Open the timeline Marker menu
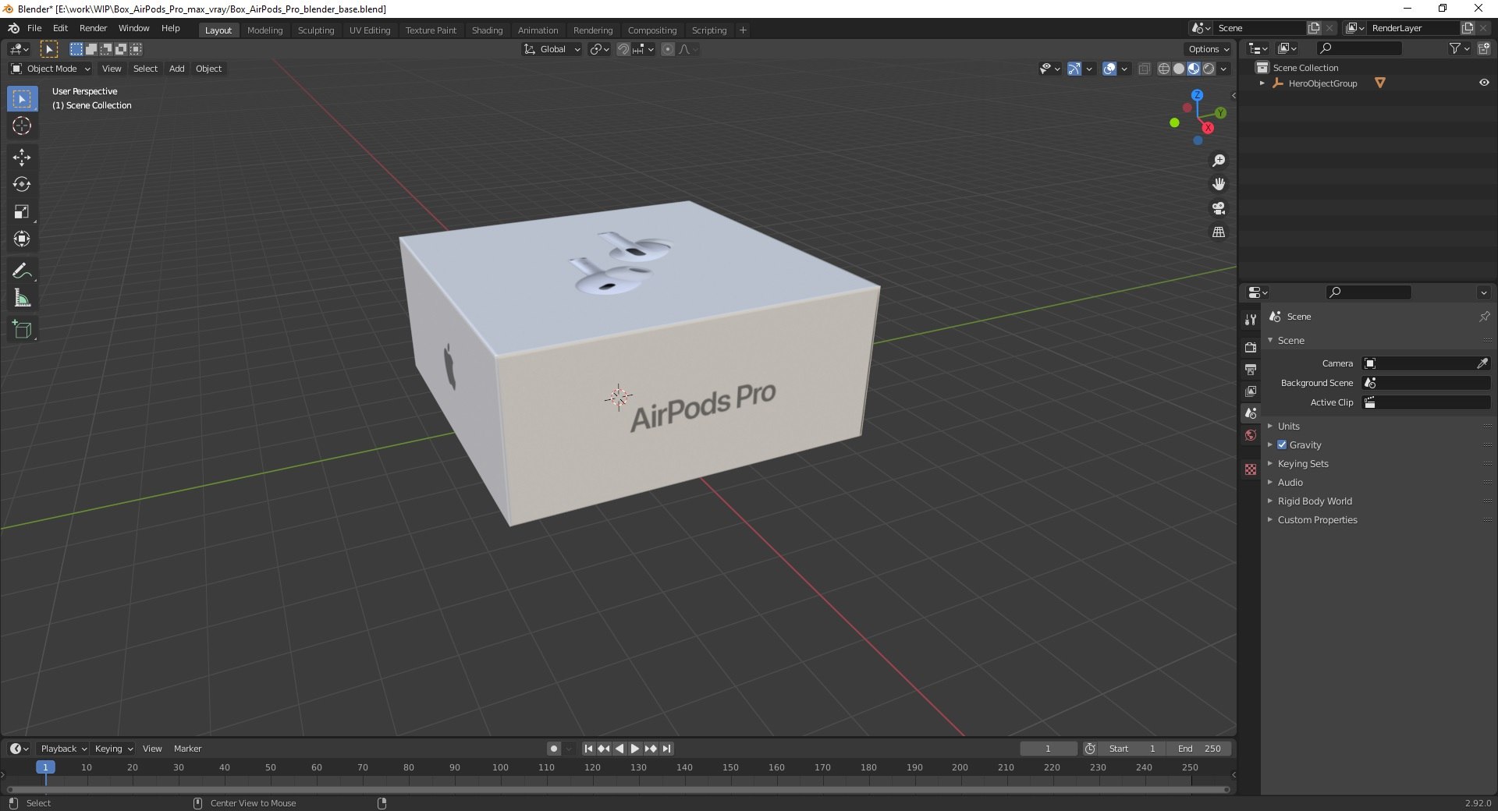Viewport: 1498px width, 811px height. 187,749
